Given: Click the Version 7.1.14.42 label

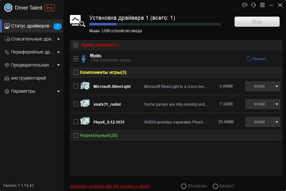Looking at the screenshot, I should click(18, 186).
